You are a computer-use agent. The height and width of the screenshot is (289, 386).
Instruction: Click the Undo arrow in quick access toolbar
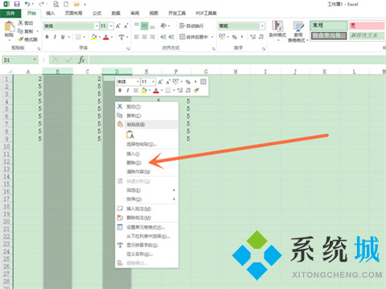point(27,4)
